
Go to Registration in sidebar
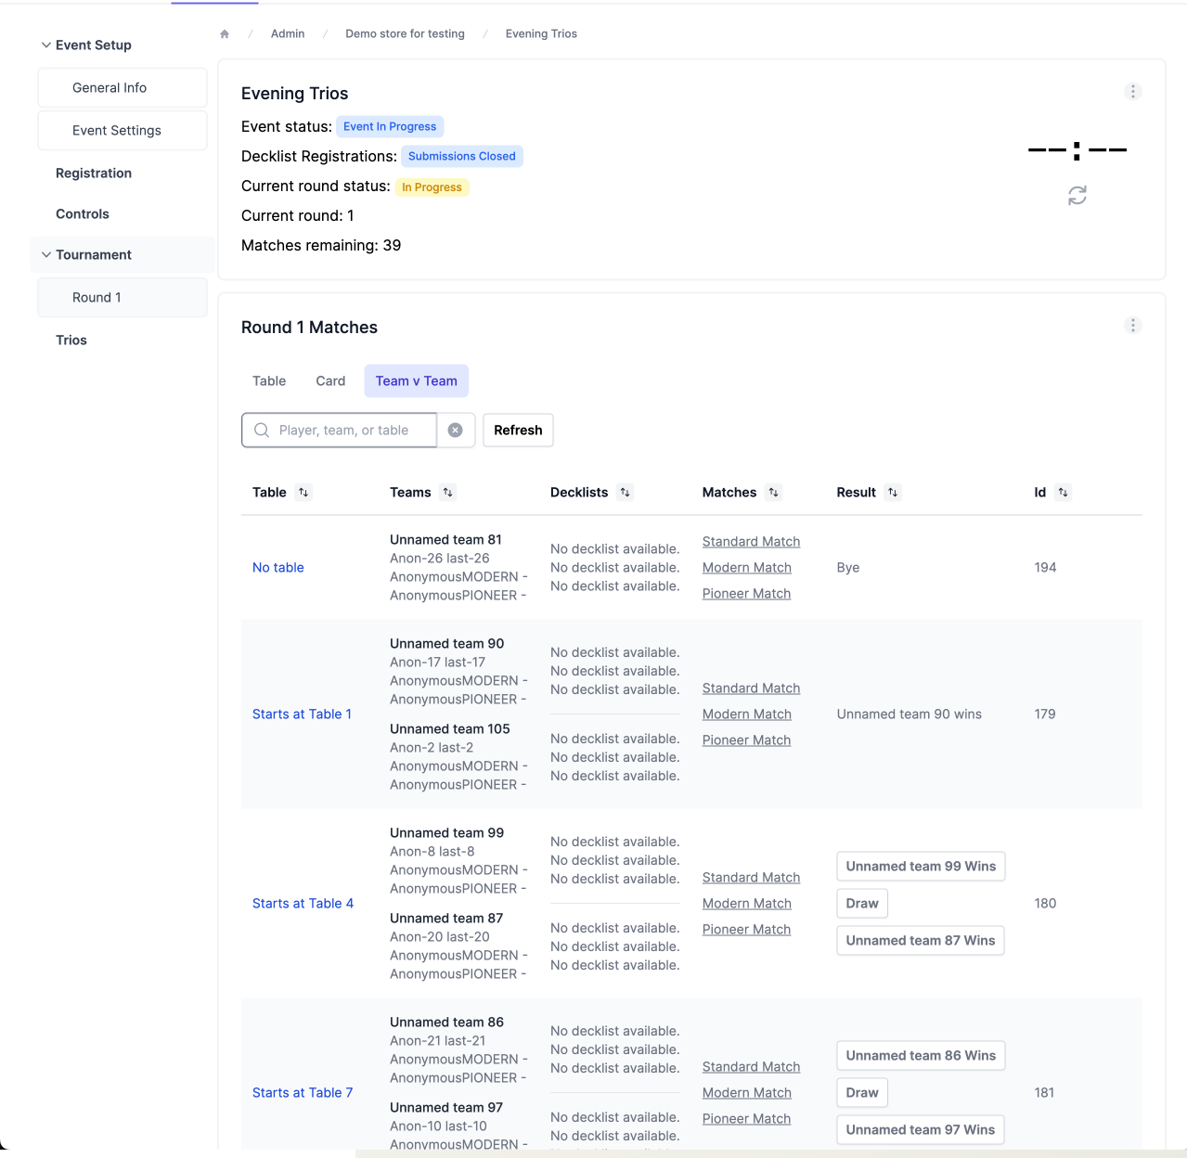(x=94, y=174)
